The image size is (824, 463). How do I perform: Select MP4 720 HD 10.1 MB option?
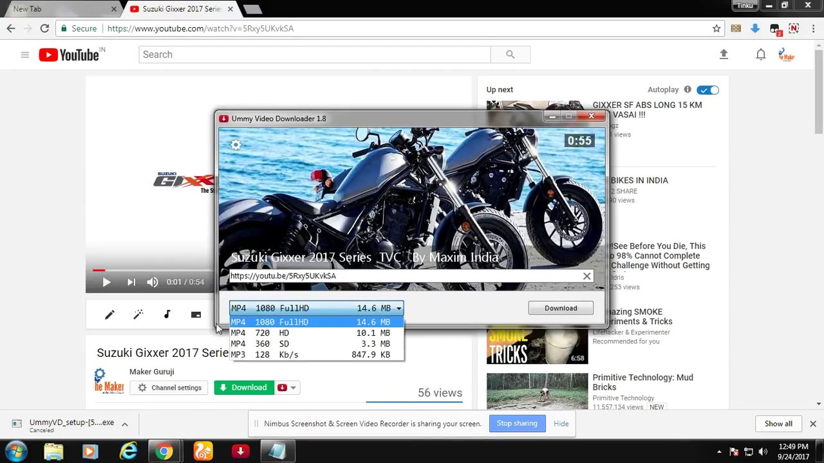[316, 332]
